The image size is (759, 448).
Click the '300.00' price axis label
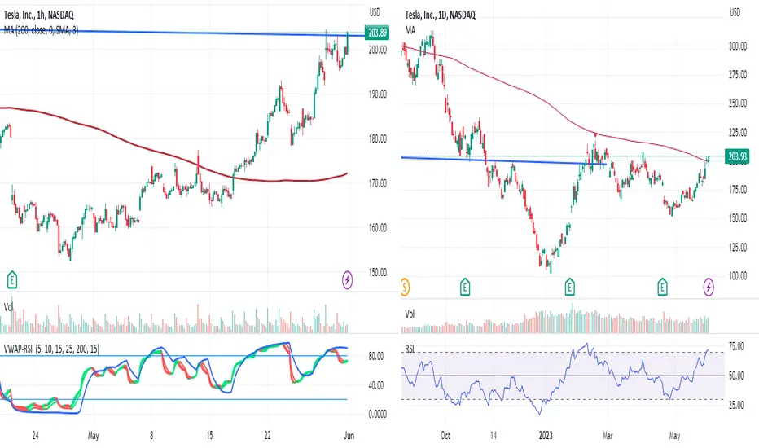(738, 46)
